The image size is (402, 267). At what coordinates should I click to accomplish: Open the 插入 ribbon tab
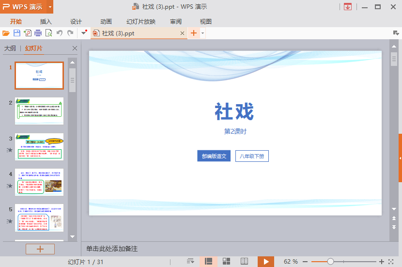point(46,21)
